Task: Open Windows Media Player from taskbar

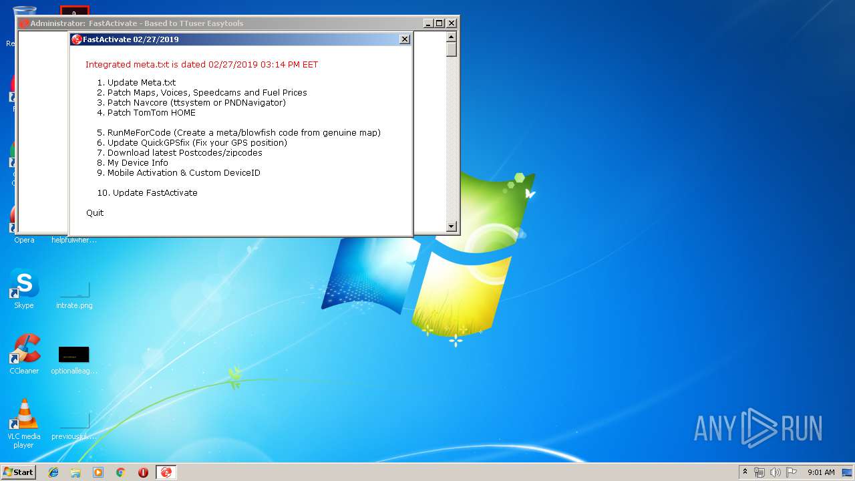Action: click(98, 472)
